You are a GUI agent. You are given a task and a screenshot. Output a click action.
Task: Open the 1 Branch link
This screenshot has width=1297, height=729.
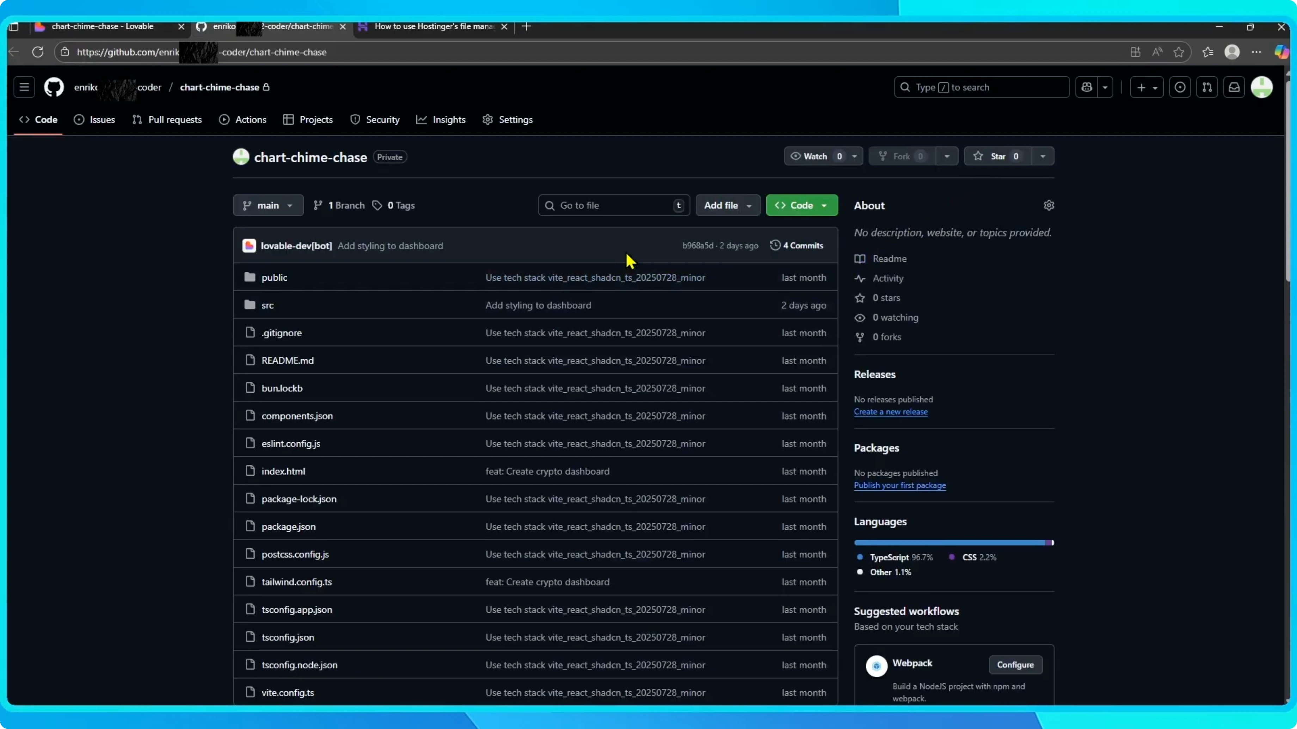339,205
